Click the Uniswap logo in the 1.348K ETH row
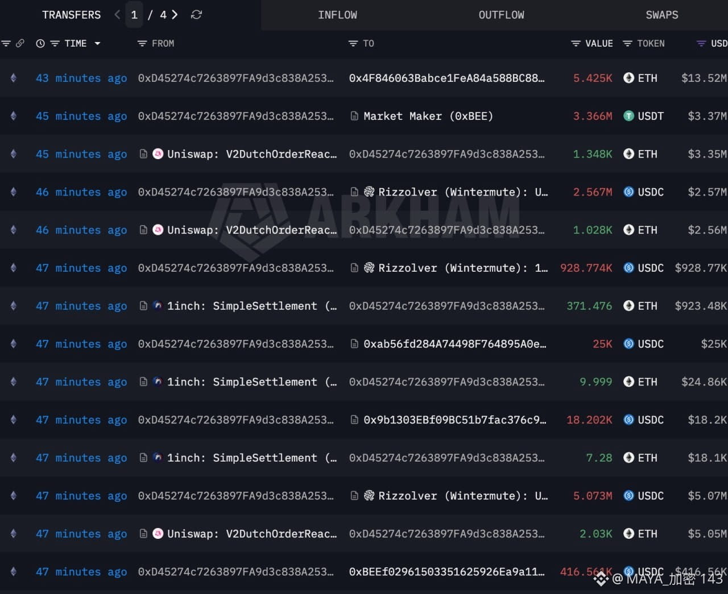Screen dimensions: 728x594 (x=158, y=154)
